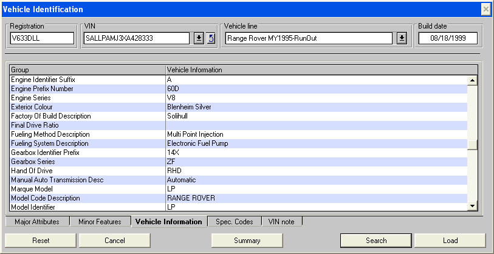Click the Blenheim Silver value

pyautogui.click(x=189, y=107)
